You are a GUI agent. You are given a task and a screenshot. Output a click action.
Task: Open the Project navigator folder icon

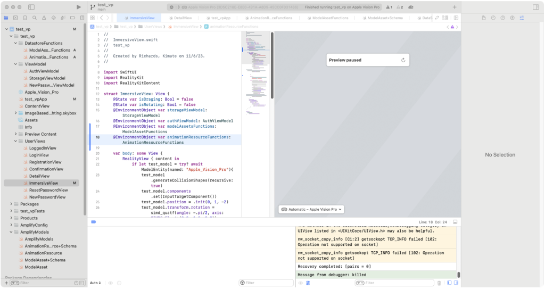[6, 18]
